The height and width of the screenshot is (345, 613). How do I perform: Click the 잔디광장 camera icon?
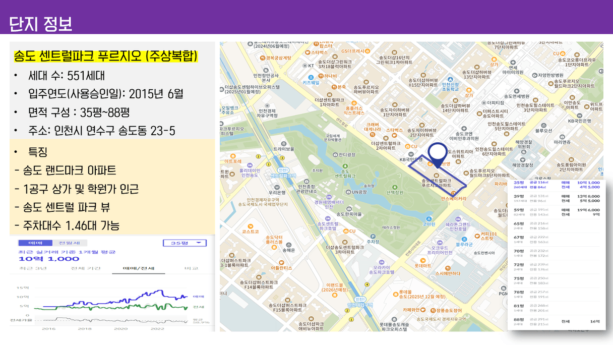click(x=335, y=154)
